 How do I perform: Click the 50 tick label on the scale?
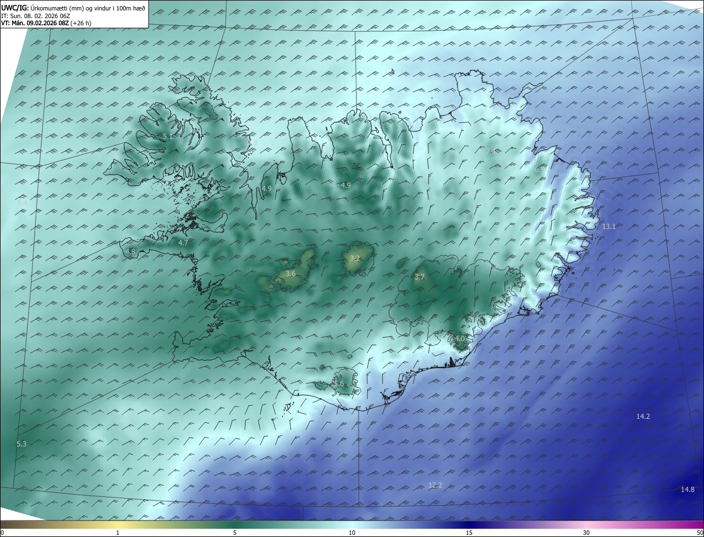(700, 533)
